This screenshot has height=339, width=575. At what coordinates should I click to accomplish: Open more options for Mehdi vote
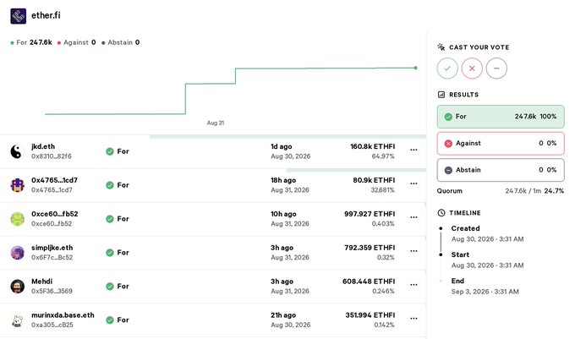413,285
